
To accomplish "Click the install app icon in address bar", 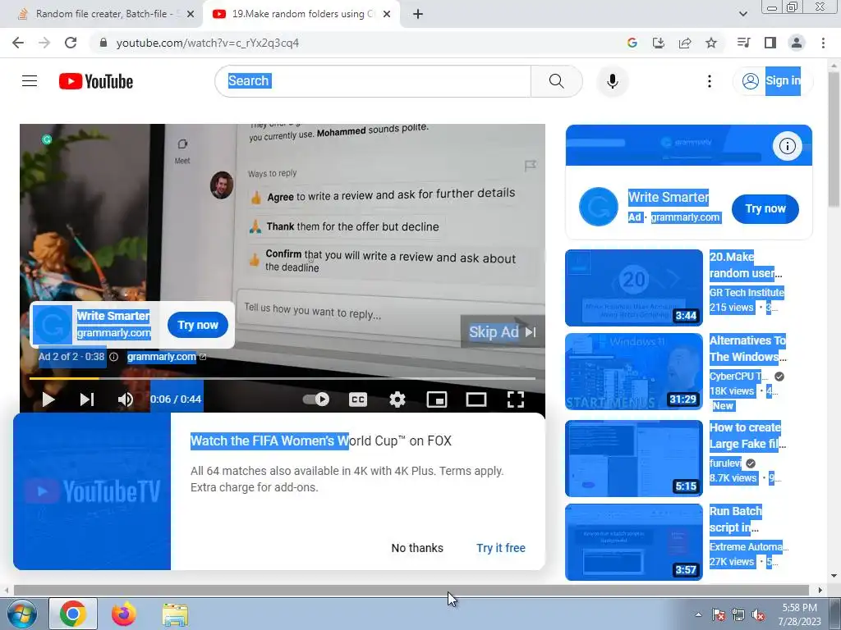I will point(658,43).
